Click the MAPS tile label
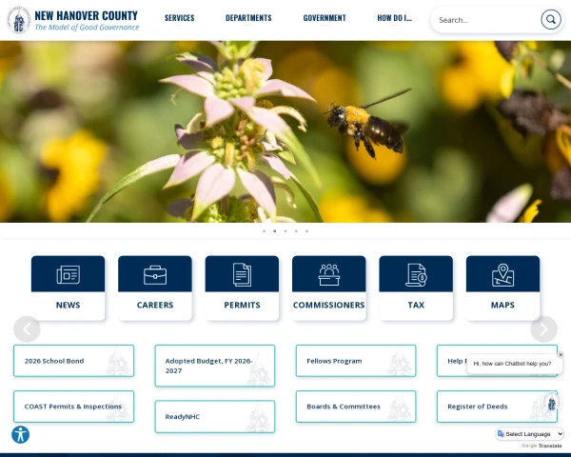 point(502,305)
